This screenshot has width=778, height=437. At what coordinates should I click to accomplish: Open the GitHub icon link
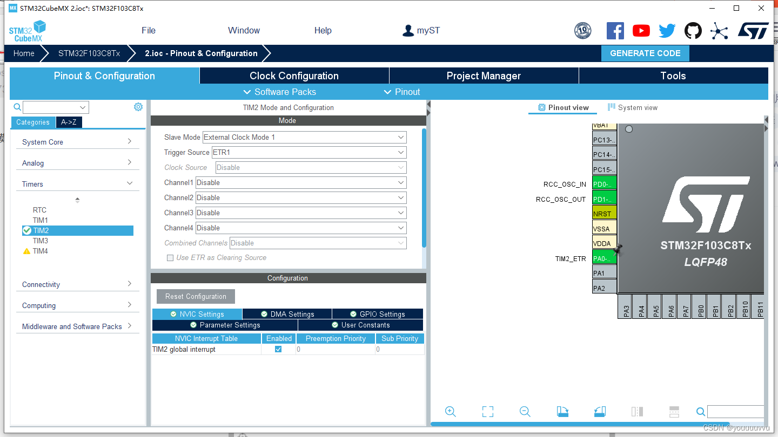pos(693,31)
